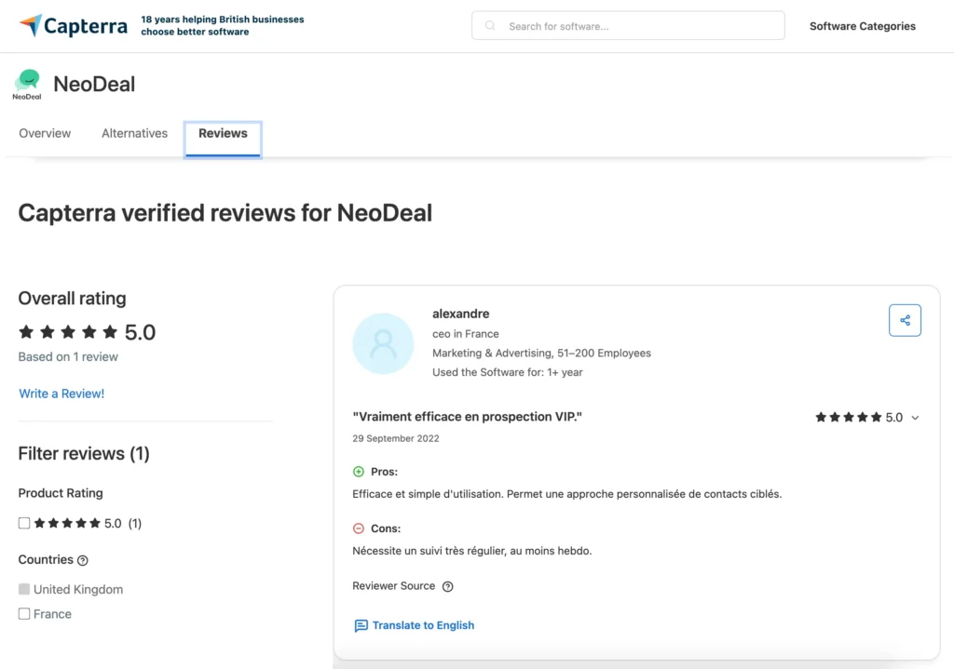Viewport: 954px width, 669px height.
Task: Click the translate speech-bubble icon
Action: point(361,626)
